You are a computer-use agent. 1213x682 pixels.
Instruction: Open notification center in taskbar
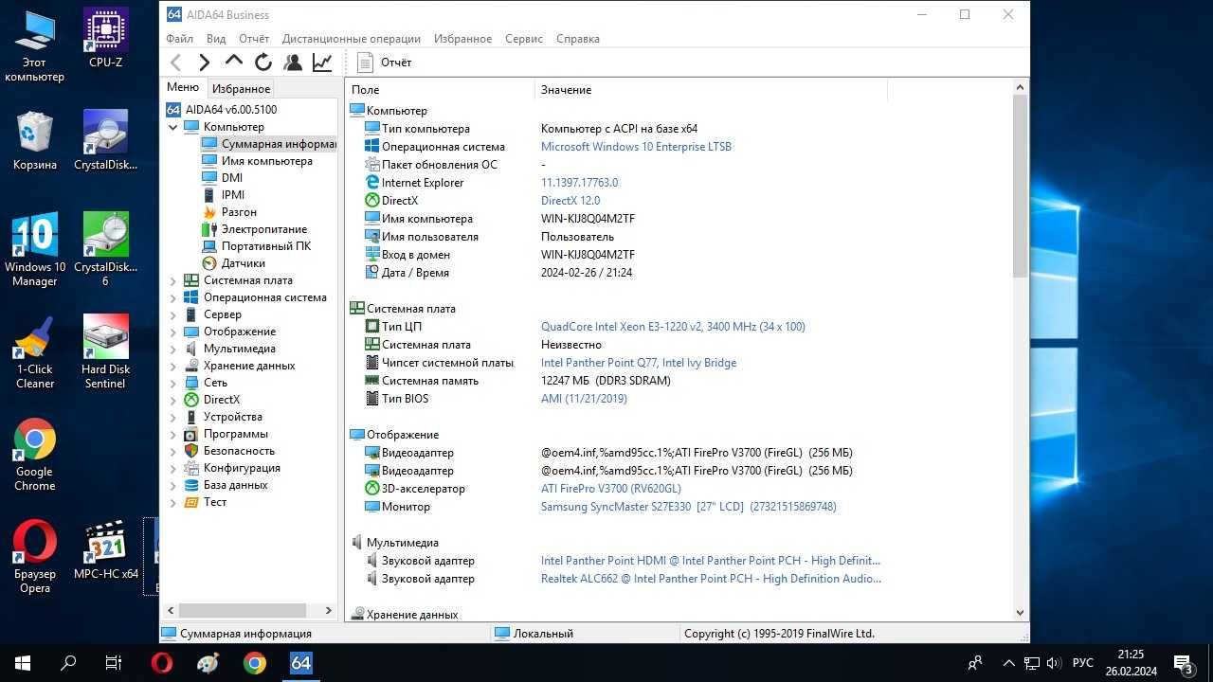click(x=1183, y=663)
